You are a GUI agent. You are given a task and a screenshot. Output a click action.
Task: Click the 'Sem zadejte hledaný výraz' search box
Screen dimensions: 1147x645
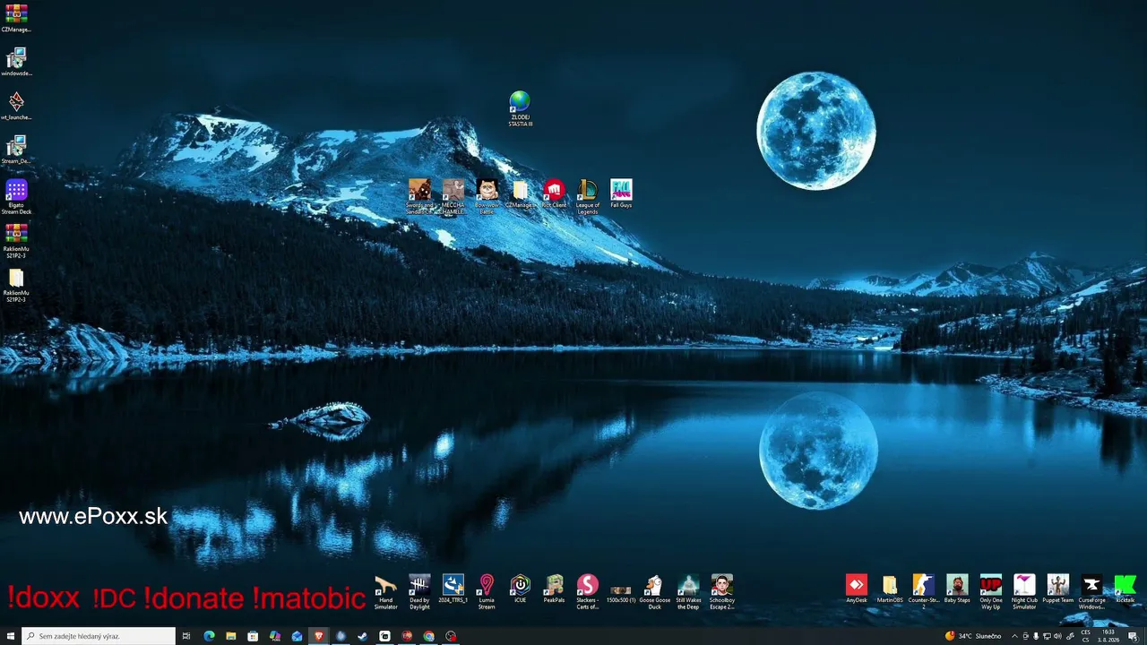coord(99,636)
